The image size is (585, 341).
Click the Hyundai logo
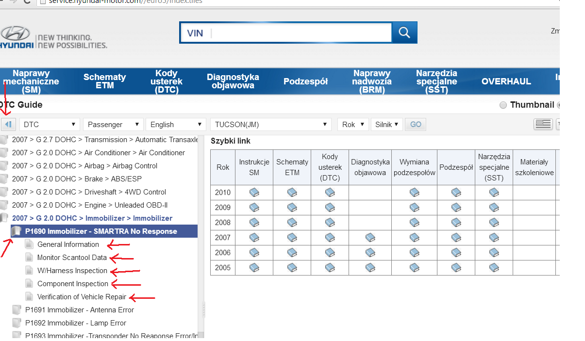pyautogui.click(x=17, y=37)
